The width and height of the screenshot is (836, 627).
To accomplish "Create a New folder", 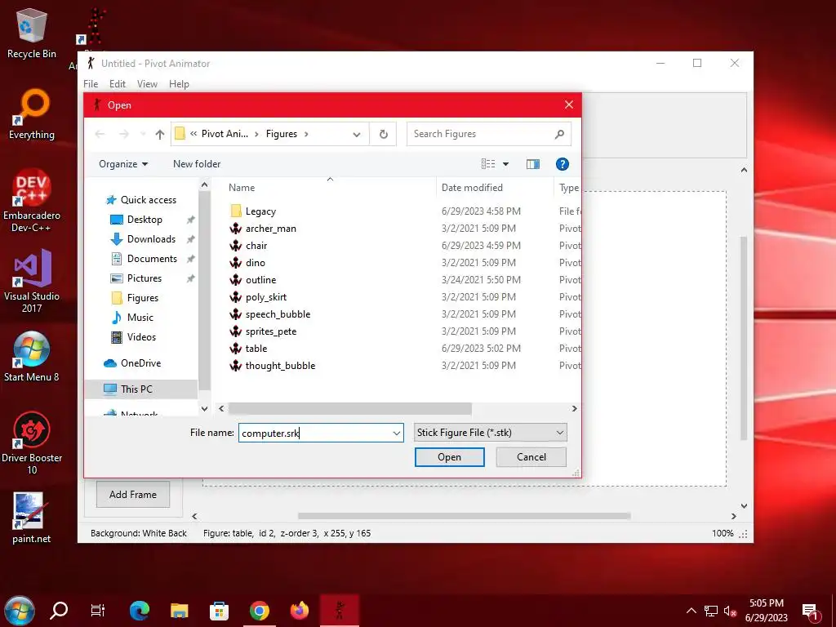I will [x=197, y=163].
